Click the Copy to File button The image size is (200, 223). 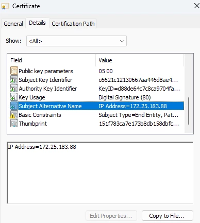(168, 216)
